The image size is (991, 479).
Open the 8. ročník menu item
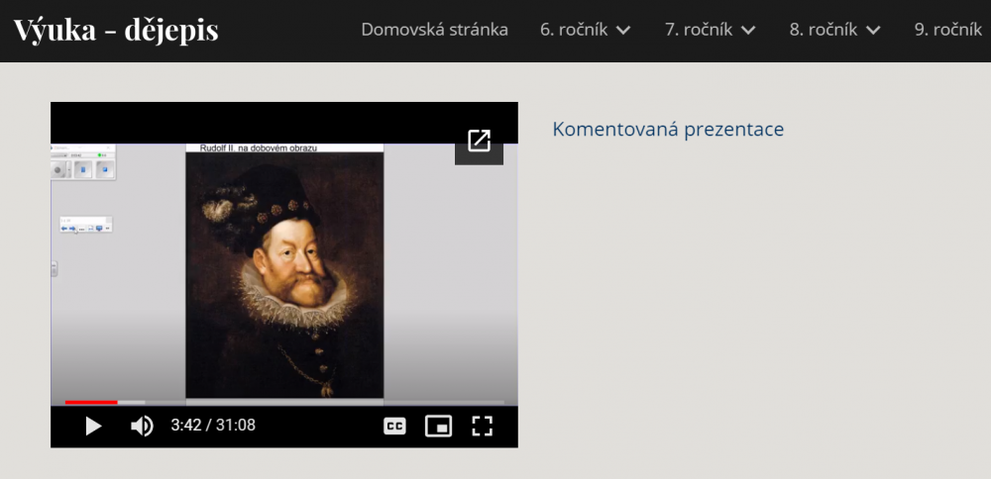[x=824, y=29]
